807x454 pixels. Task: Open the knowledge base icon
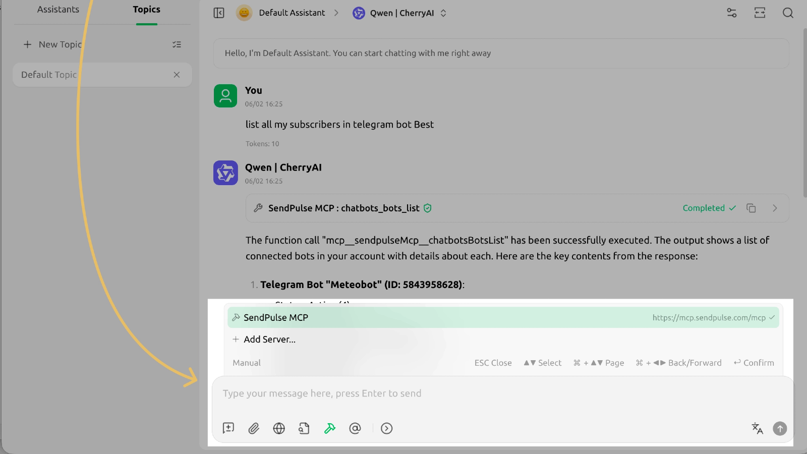[x=304, y=428]
